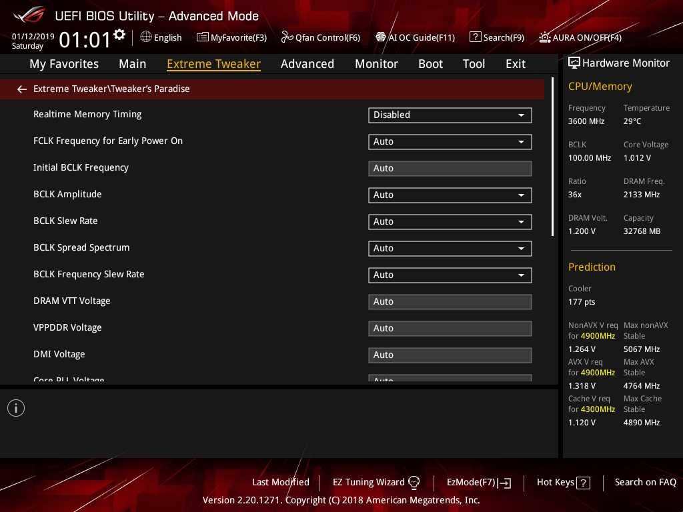Click the Search(F9) question mark icon
Image resolution: width=683 pixels, height=512 pixels.
click(475, 37)
